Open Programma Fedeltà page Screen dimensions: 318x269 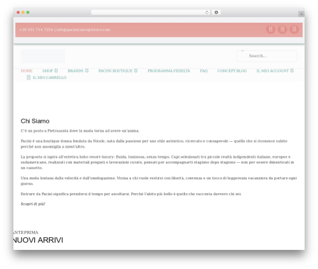(169, 71)
